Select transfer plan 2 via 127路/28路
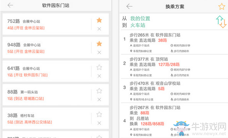 175,67
